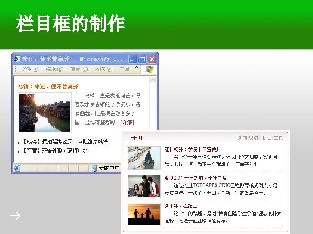The width and height of the screenshot is (313, 234).
Task: Click the IE page icon in title bar
Action: 17,59
